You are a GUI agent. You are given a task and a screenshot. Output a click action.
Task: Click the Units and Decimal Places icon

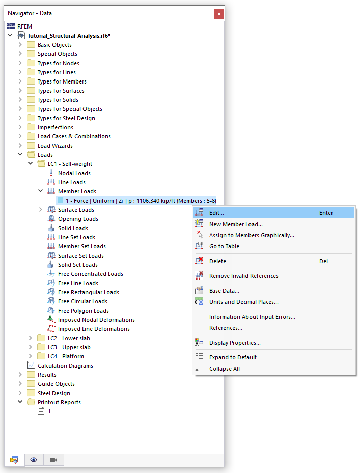[x=199, y=301]
